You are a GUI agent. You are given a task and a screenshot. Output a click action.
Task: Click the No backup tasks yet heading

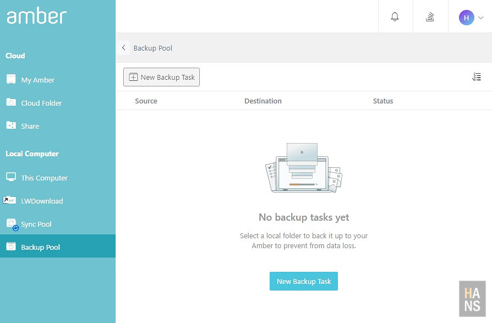pos(304,217)
